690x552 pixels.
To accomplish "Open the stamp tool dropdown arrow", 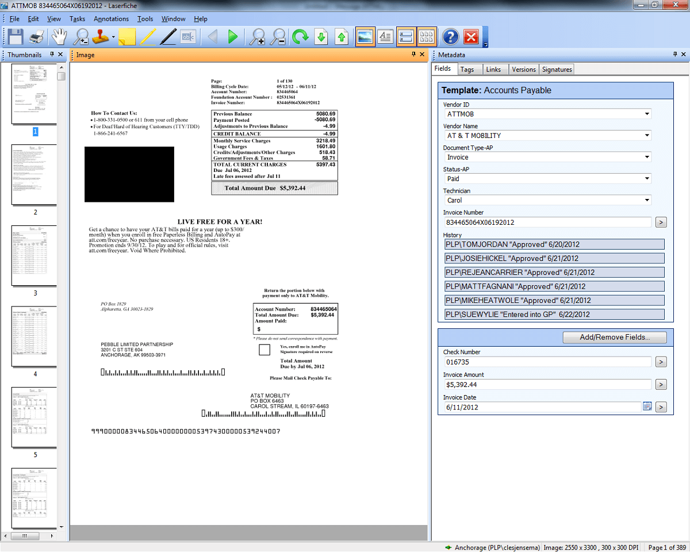I will [113, 37].
